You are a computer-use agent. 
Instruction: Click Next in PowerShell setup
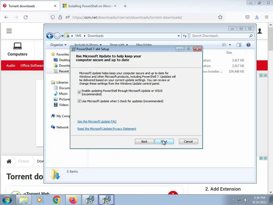[x=164, y=141]
